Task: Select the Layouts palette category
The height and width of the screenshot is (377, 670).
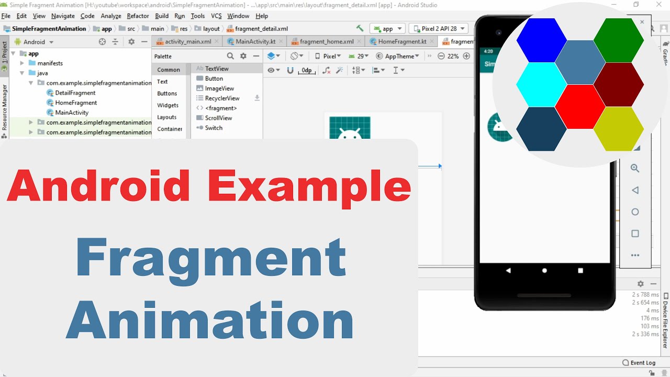Action: click(x=167, y=117)
